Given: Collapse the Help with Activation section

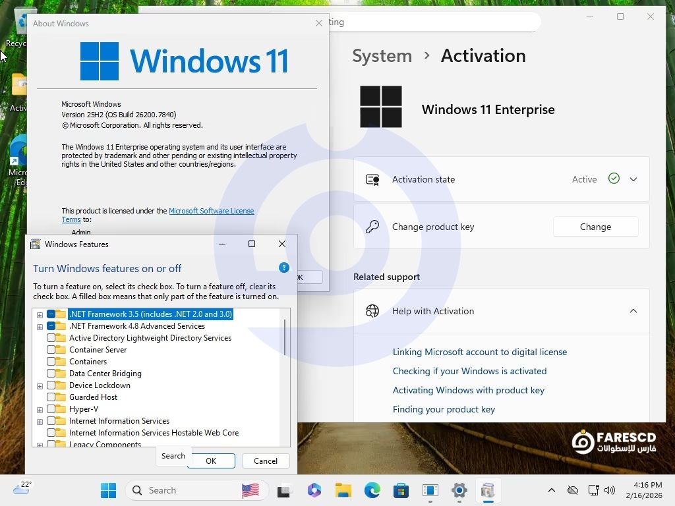Looking at the screenshot, I should point(633,311).
